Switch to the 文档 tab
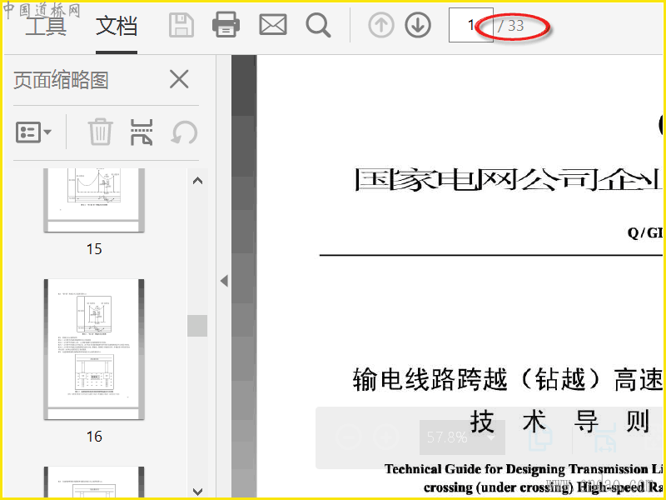Screen dimensions: 666x500 click(117, 26)
